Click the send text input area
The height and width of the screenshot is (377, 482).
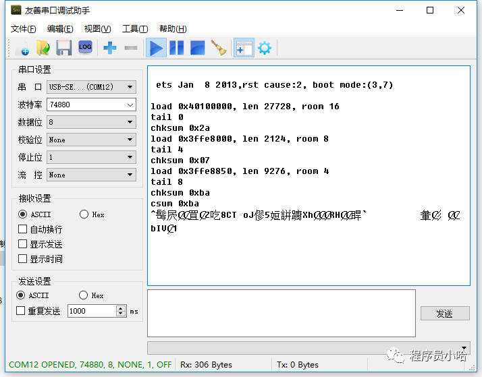281,312
